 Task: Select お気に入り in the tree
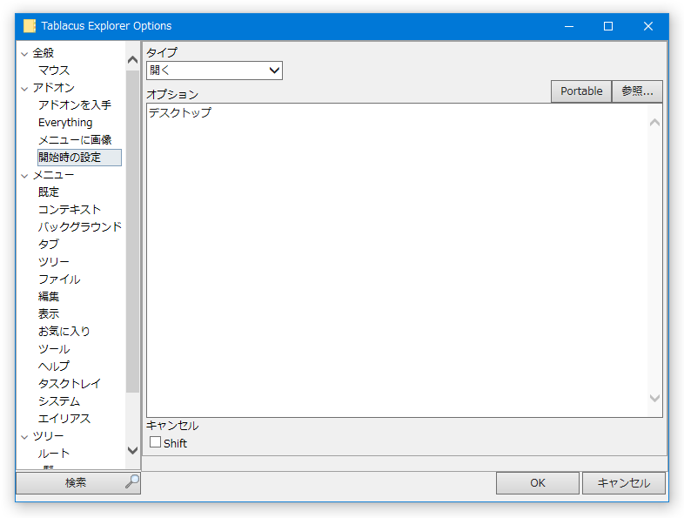[64, 332]
